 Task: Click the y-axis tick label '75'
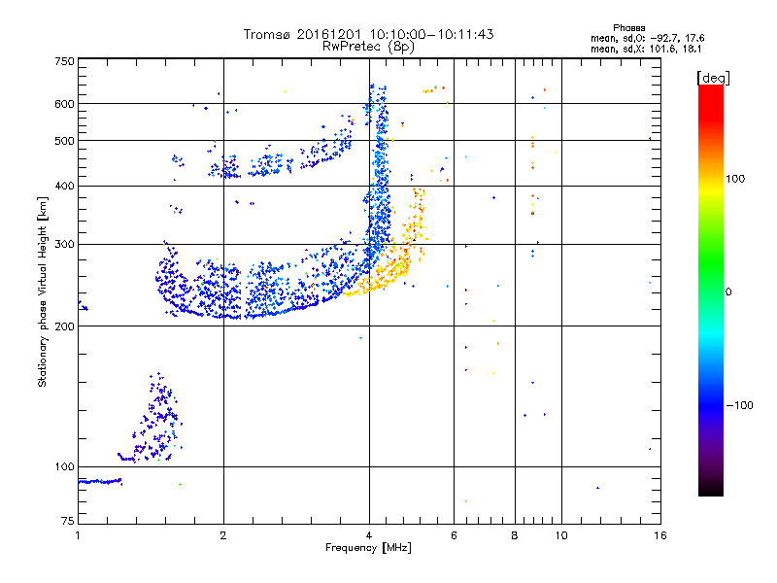[68, 521]
